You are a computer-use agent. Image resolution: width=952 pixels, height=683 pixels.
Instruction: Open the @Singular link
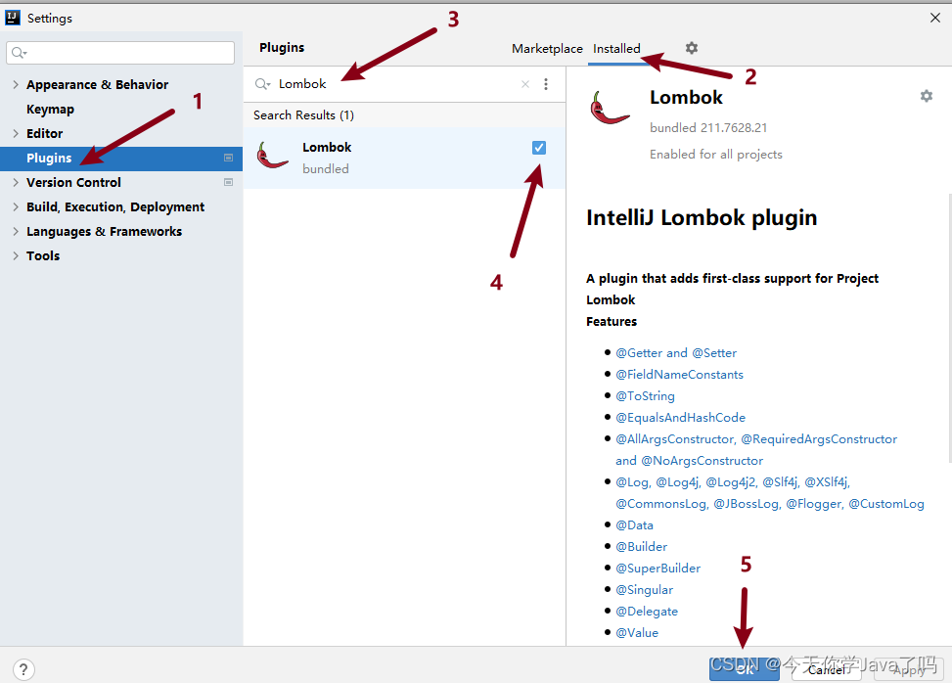point(644,589)
